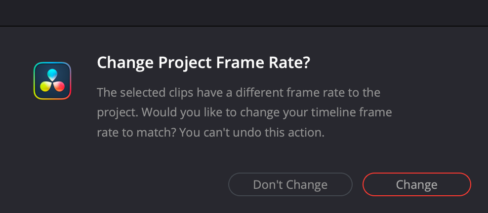
Task: Click the red droplet in Resolve logo
Action: (59, 86)
